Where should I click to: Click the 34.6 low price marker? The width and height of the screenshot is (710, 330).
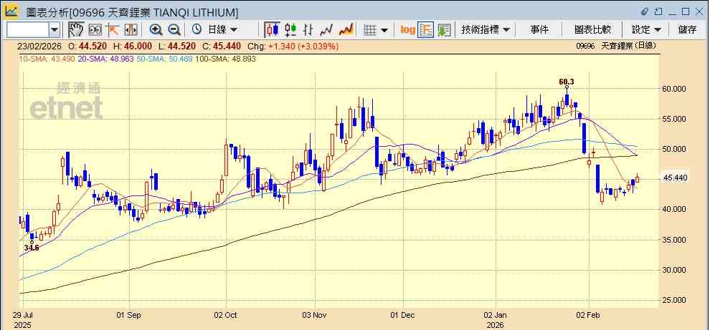click(x=32, y=248)
